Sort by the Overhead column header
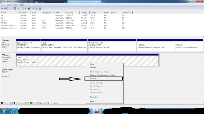The height and width of the screenshot is (114, 204). 127,13
